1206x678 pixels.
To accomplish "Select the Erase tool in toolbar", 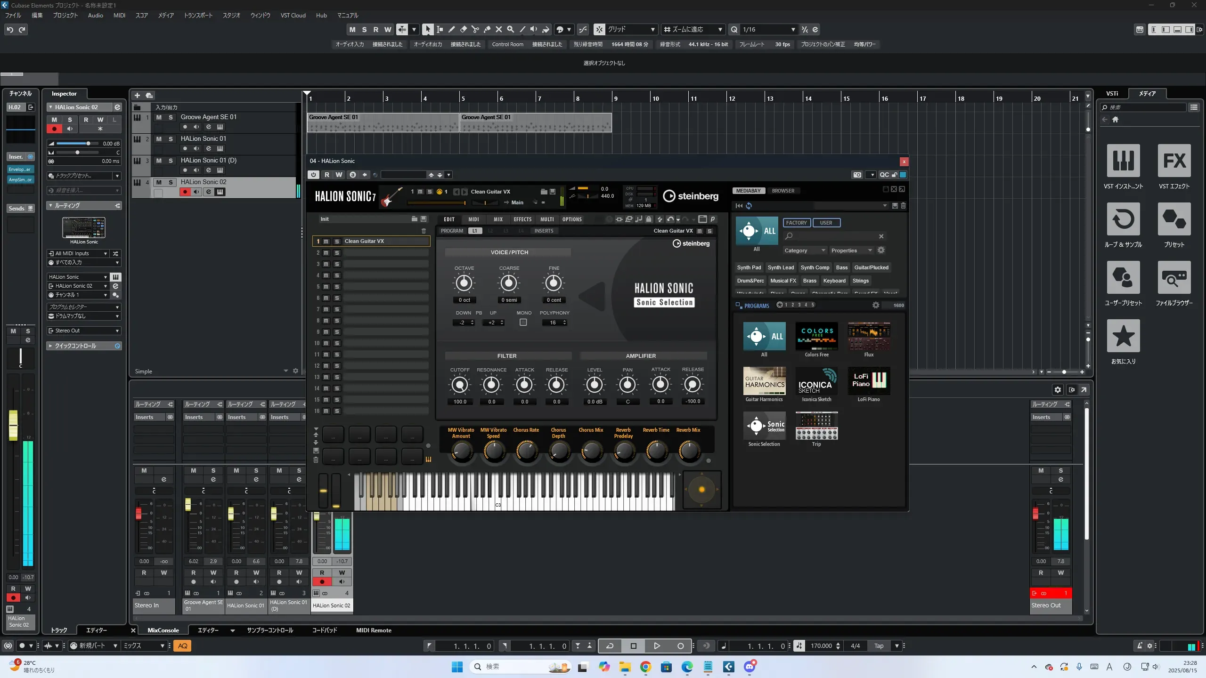I will pos(463,30).
